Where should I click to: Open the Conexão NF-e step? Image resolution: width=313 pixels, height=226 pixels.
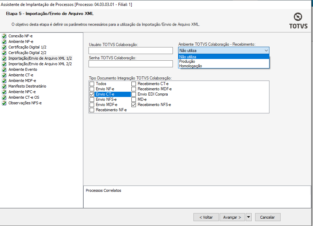(x=20, y=36)
